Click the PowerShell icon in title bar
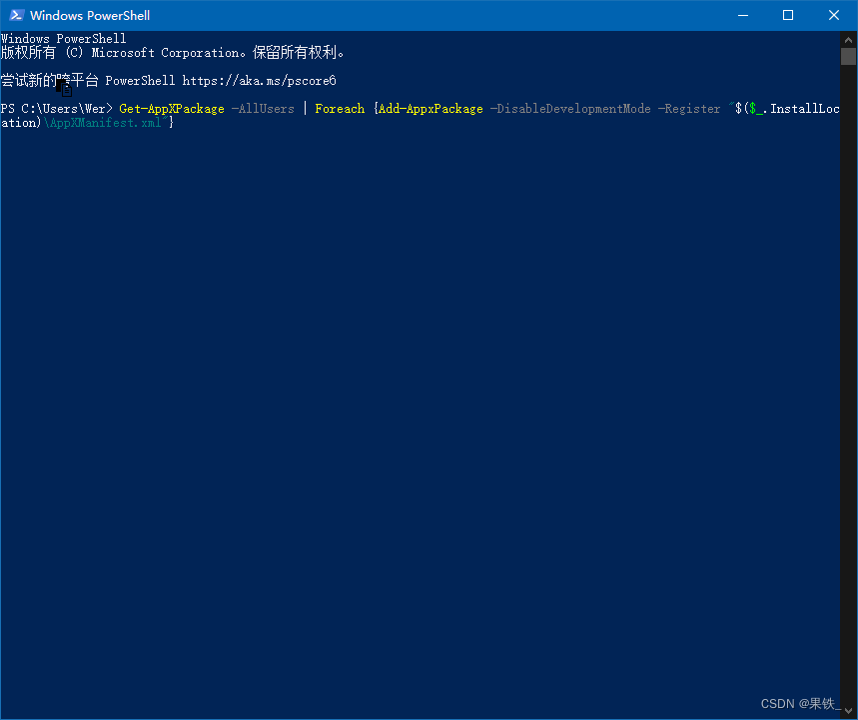The height and width of the screenshot is (720, 858). point(16,15)
